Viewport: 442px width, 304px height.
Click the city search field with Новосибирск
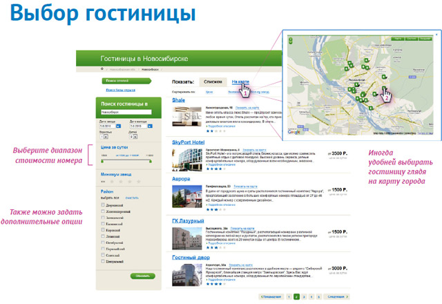(126, 112)
